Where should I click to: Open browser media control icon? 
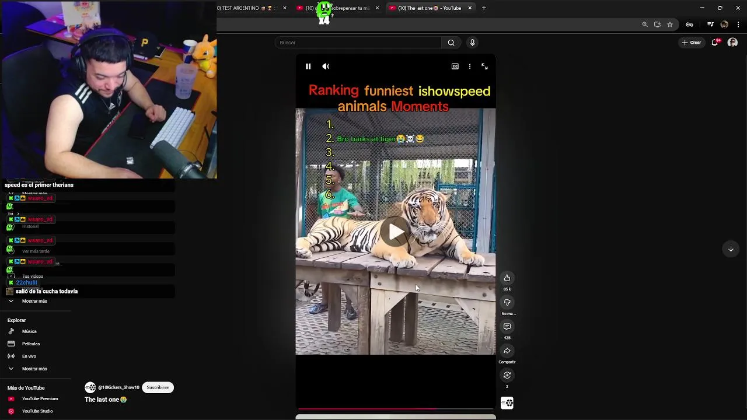click(710, 24)
